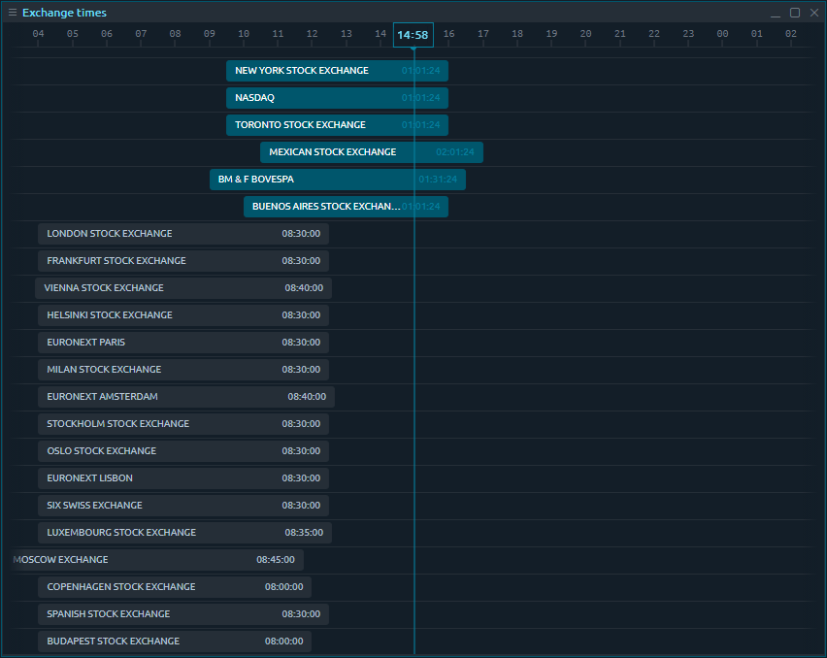
Task: Select the Buenos Aires Stock Exchange bar
Action: (346, 207)
